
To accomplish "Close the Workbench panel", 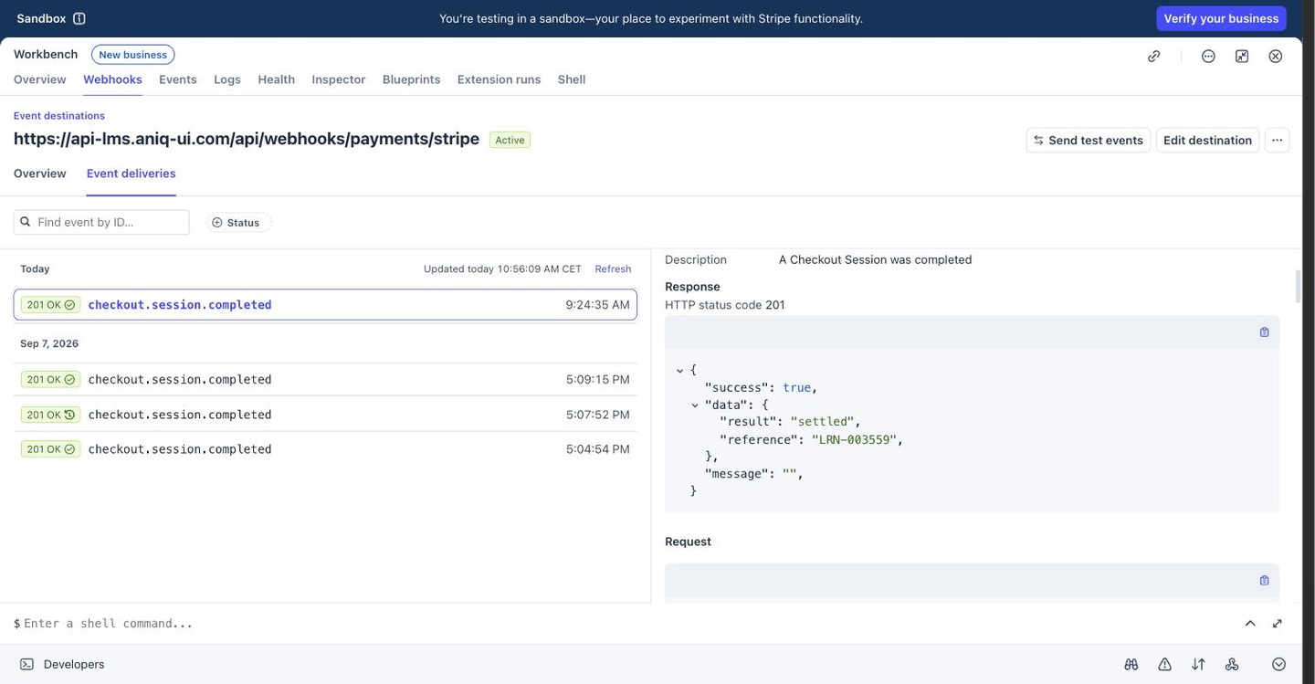I will (1276, 56).
